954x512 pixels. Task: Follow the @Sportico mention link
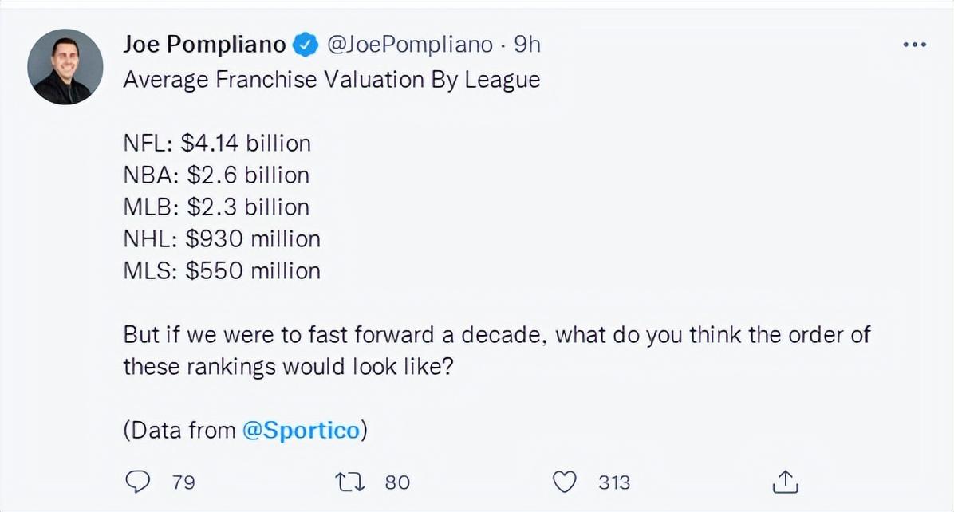[302, 430]
